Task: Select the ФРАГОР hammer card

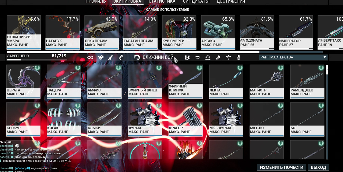Action: [186, 119]
